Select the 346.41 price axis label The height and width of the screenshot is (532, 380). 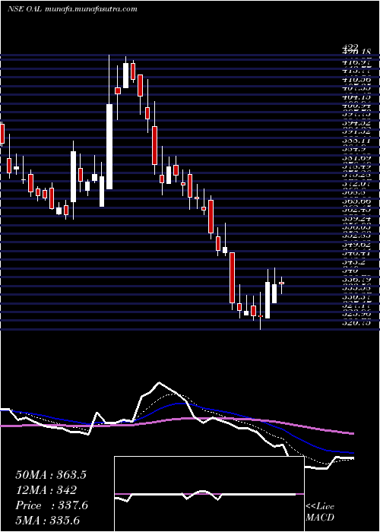pos(356,254)
